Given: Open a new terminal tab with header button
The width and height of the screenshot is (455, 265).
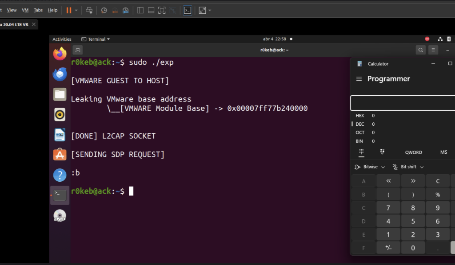Looking at the screenshot, I should 78,50.
